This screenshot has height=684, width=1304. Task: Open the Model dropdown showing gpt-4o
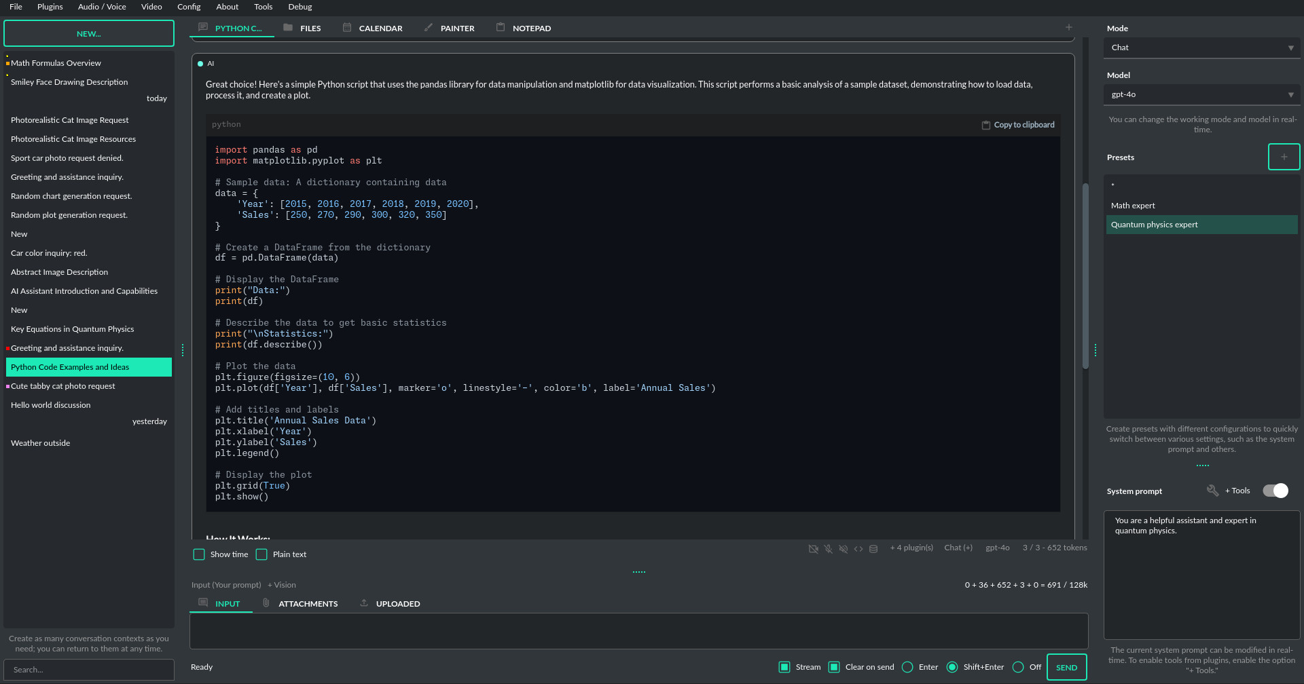click(1201, 94)
